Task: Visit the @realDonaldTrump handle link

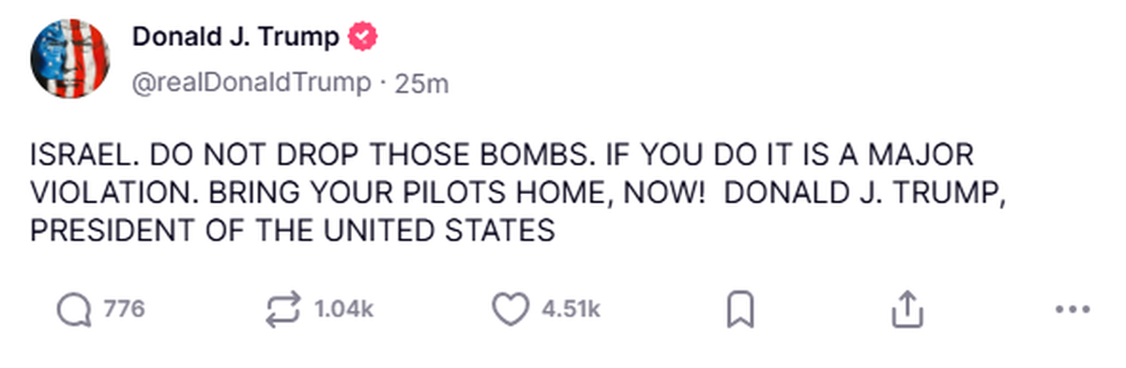Action: click(x=251, y=83)
